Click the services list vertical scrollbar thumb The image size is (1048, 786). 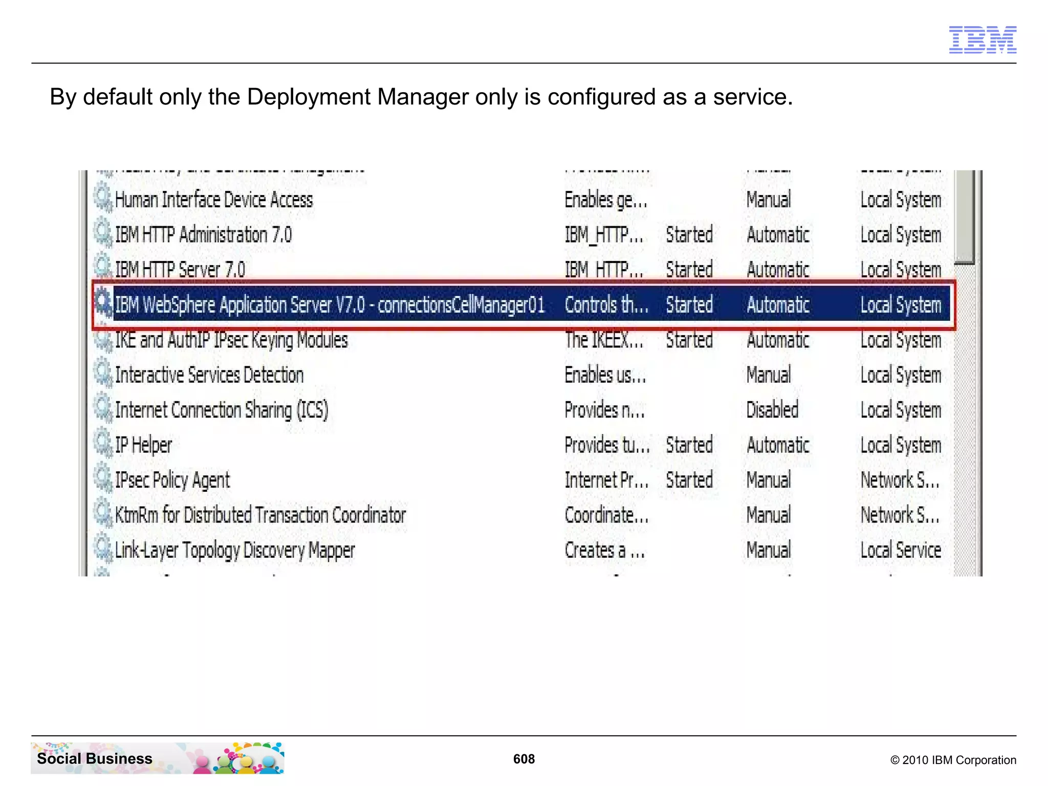pyautogui.click(x=965, y=217)
